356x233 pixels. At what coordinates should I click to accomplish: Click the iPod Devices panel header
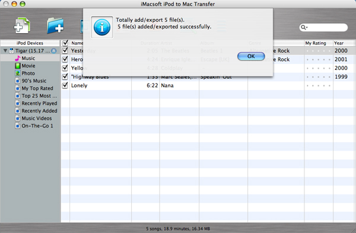coord(30,43)
